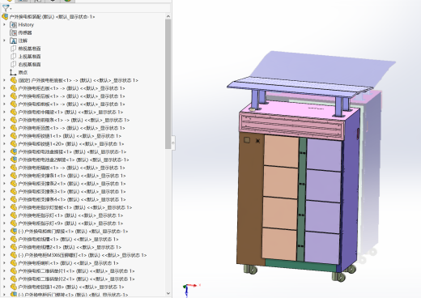Click the part icon of 铰链1<28>
The height and width of the screenshot is (298, 421).
14,287
